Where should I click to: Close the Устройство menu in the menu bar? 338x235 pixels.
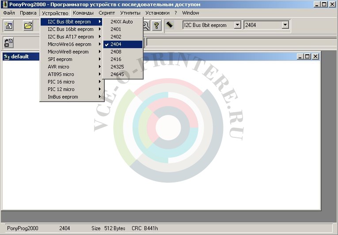[55, 13]
